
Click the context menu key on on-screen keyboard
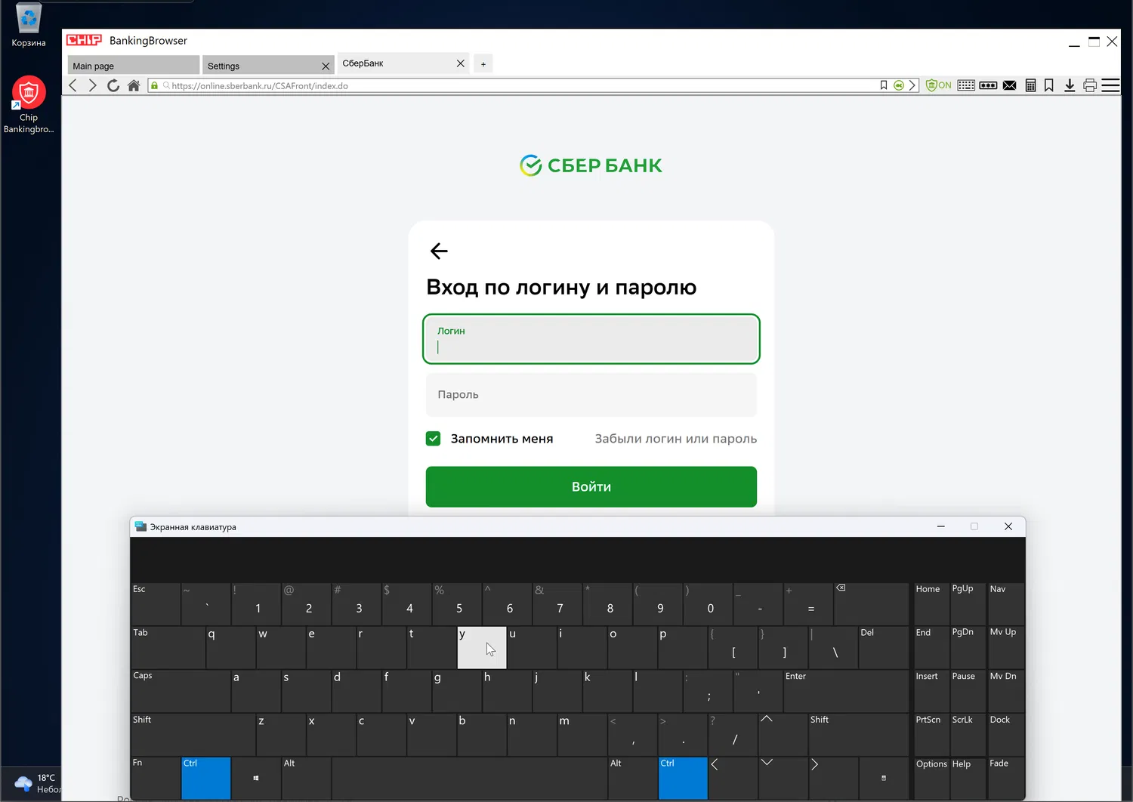coord(884,779)
